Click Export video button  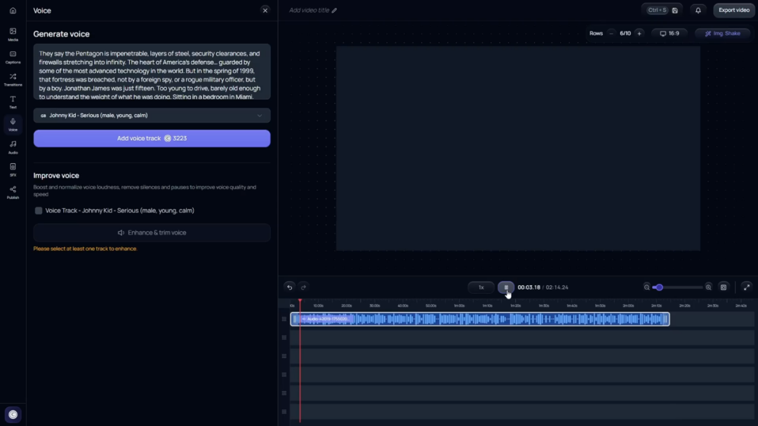(734, 10)
